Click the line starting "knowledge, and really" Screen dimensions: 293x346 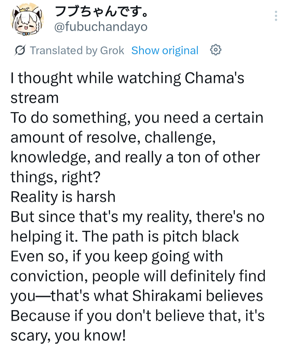coord(135,157)
